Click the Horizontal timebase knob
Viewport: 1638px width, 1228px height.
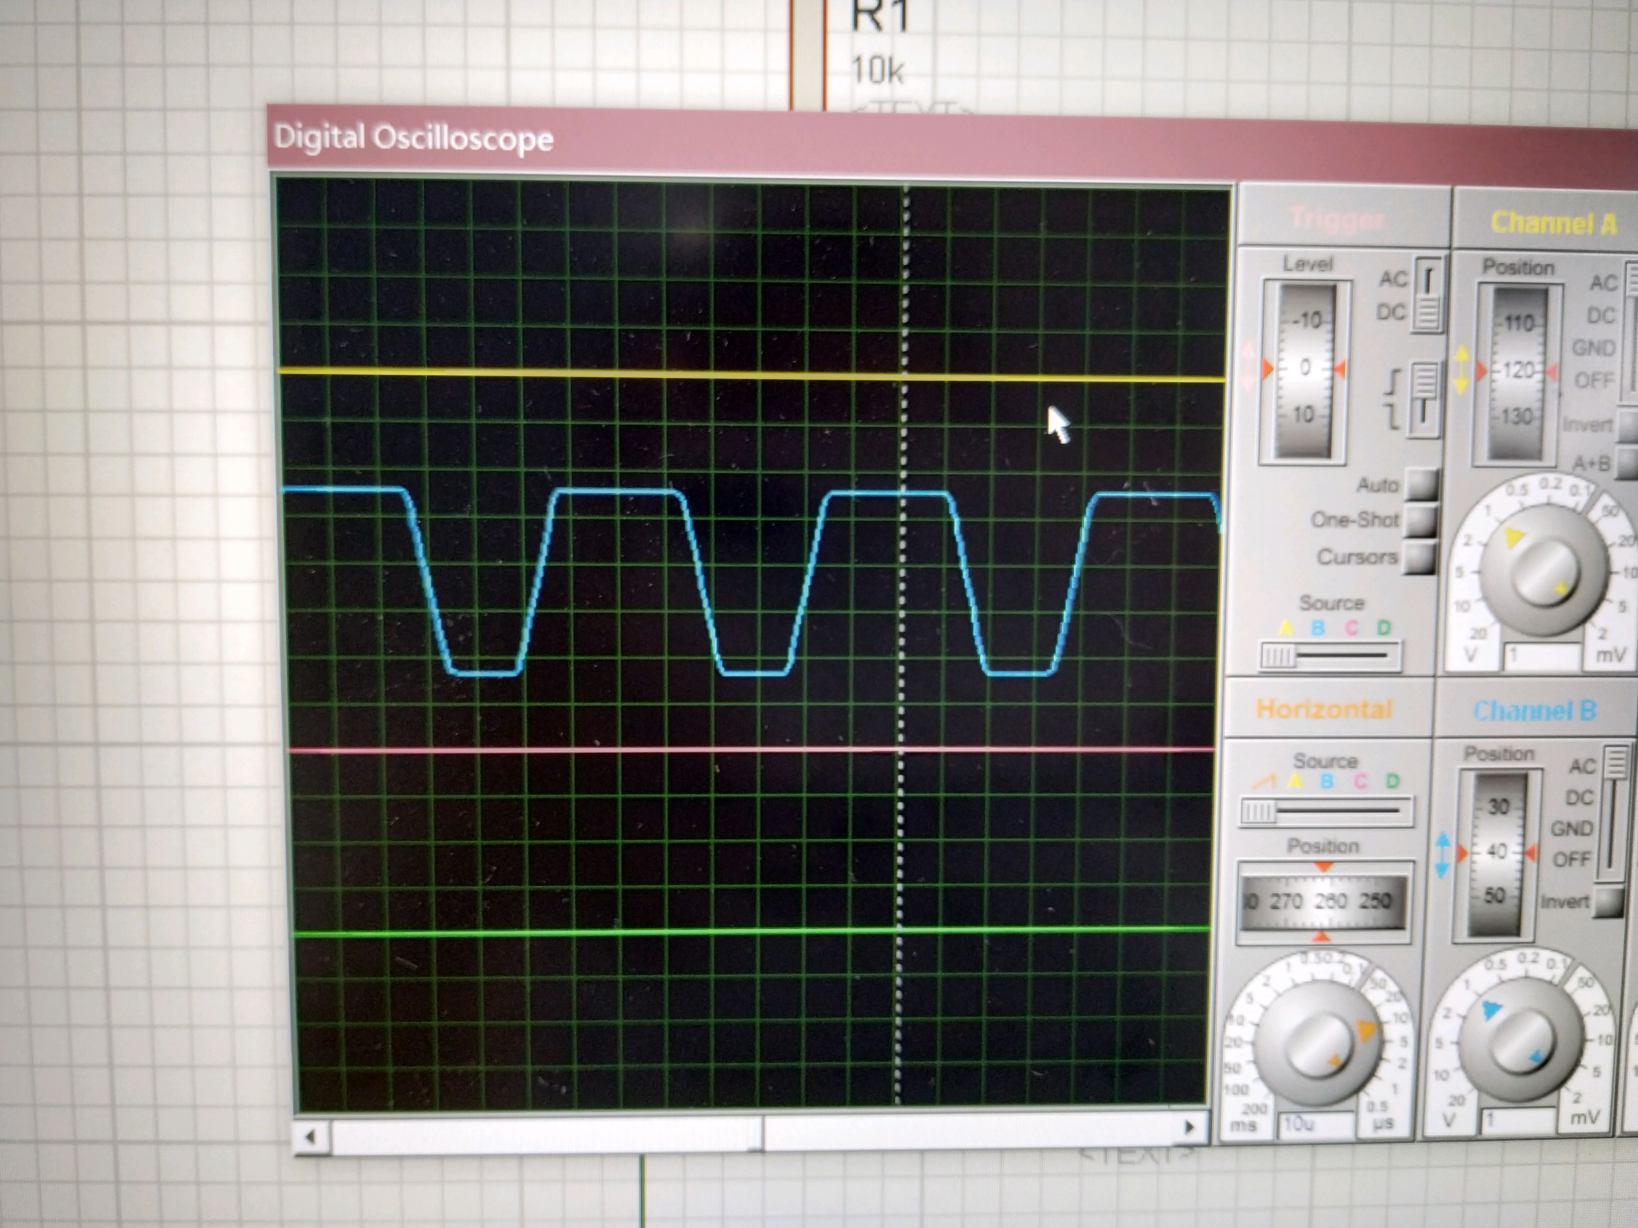coord(1319,1042)
